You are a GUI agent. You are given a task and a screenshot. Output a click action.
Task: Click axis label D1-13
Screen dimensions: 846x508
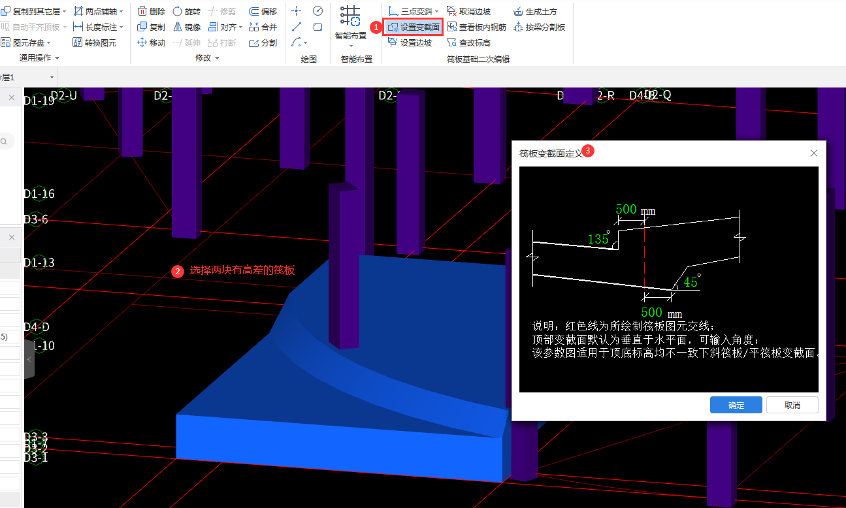[39, 262]
